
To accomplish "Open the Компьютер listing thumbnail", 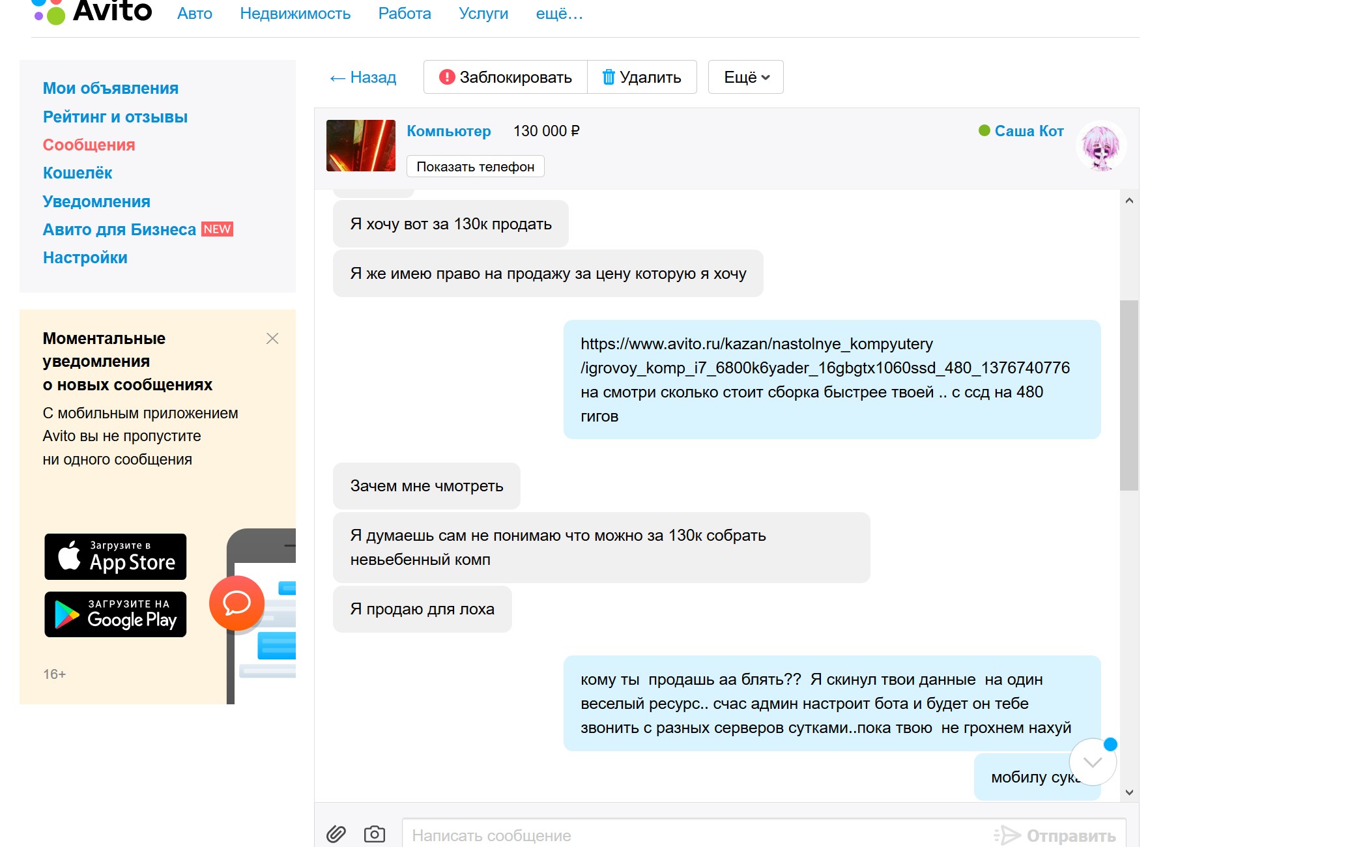I will (x=361, y=146).
